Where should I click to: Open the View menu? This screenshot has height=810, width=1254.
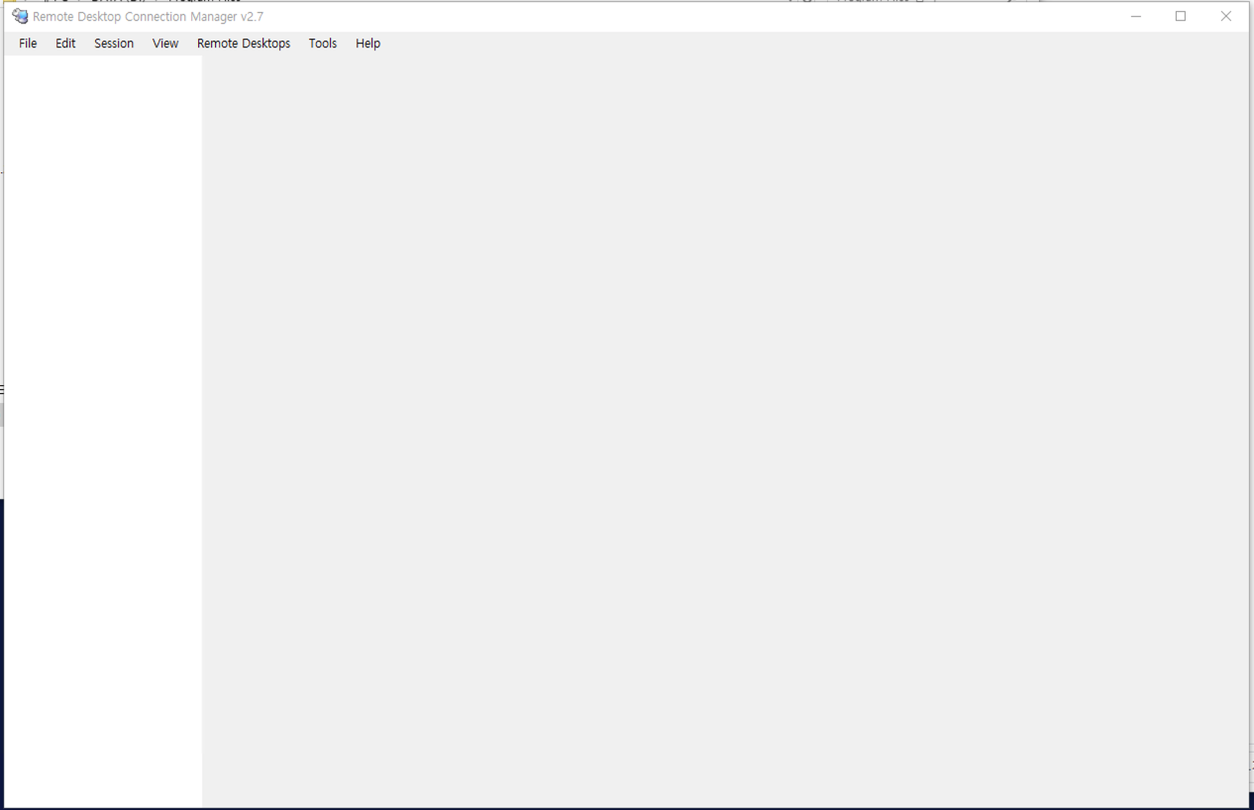coord(165,44)
